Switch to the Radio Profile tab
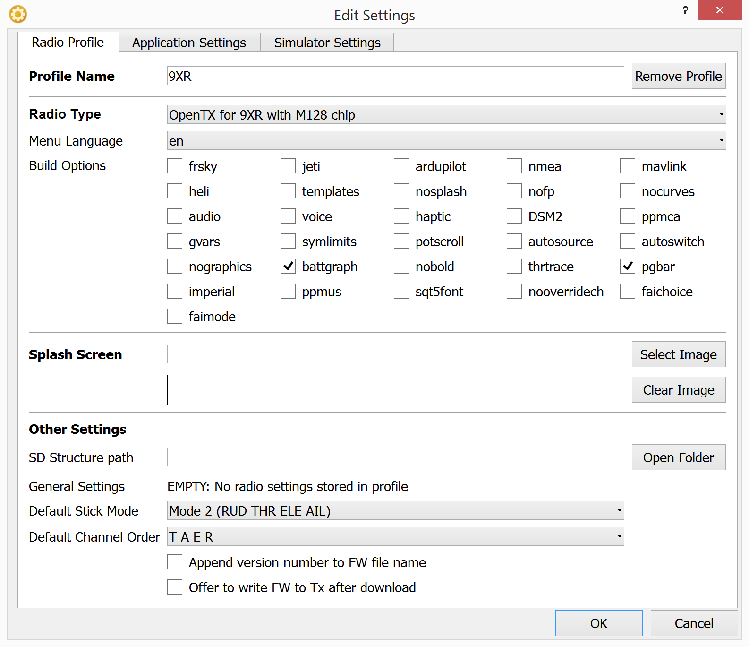Viewport: 749px width, 647px height. (x=68, y=42)
